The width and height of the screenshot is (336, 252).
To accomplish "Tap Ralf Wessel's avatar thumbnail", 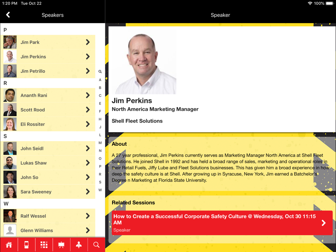I will point(10,216).
